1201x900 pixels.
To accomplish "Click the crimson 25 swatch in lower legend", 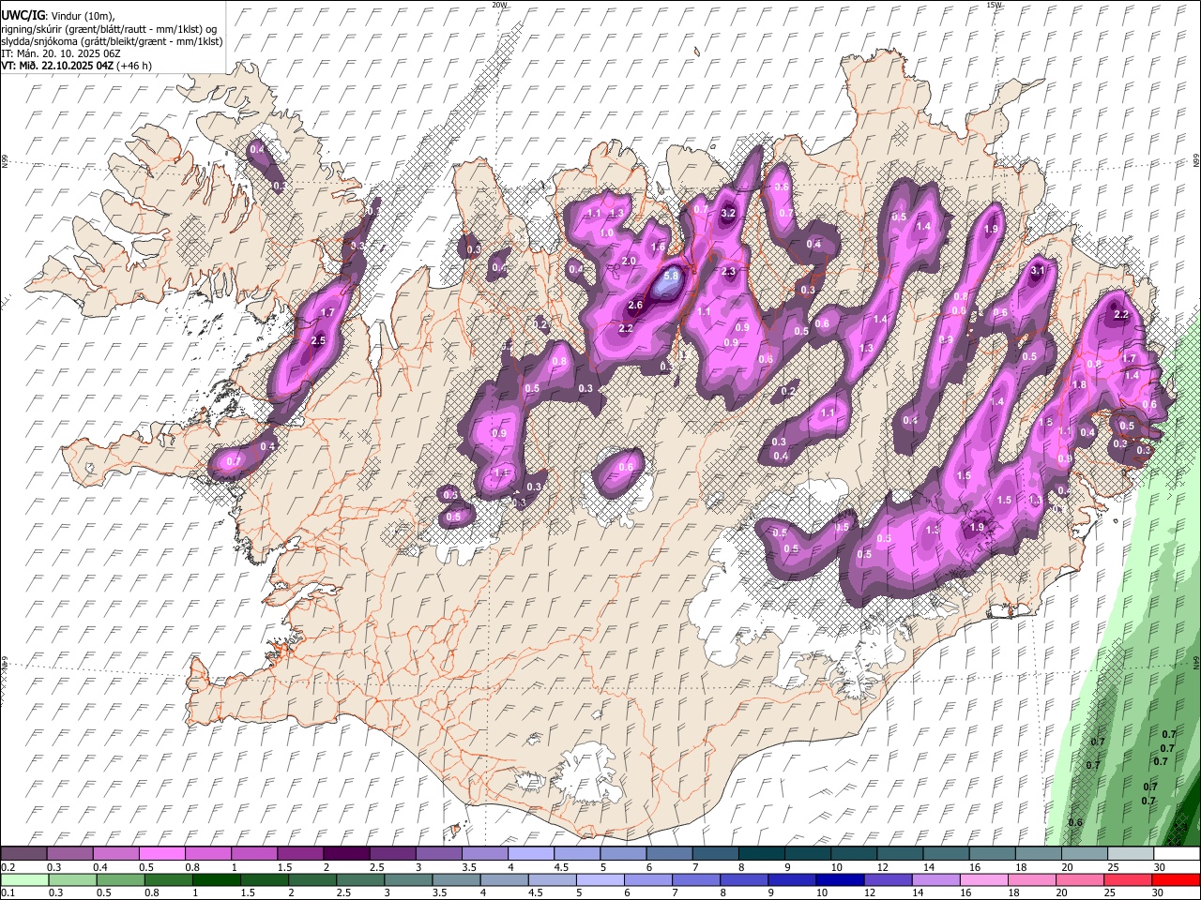I will pos(1129,879).
